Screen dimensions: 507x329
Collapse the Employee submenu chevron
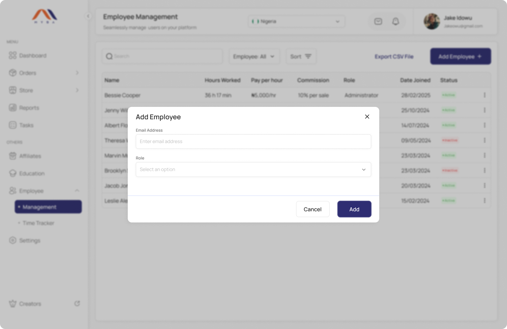(77, 191)
